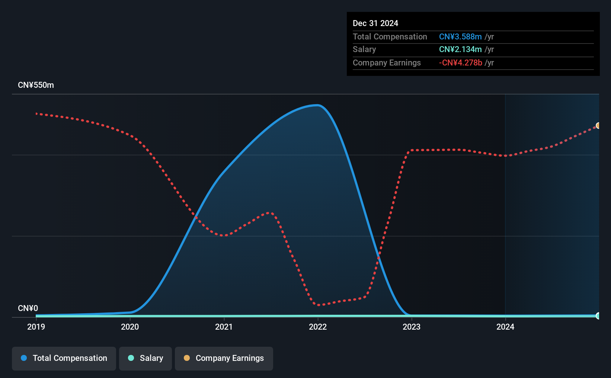Click the orange Company Earnings legend dot

coord(187,358)
